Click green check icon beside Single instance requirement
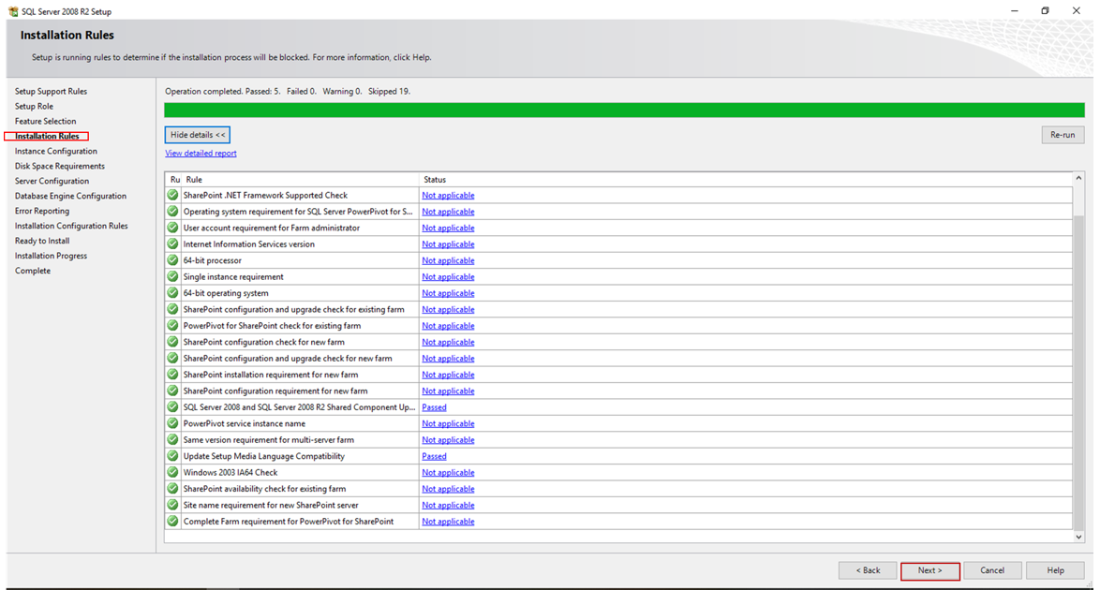Screen dimensions: 1100x590 click(172, 276)
